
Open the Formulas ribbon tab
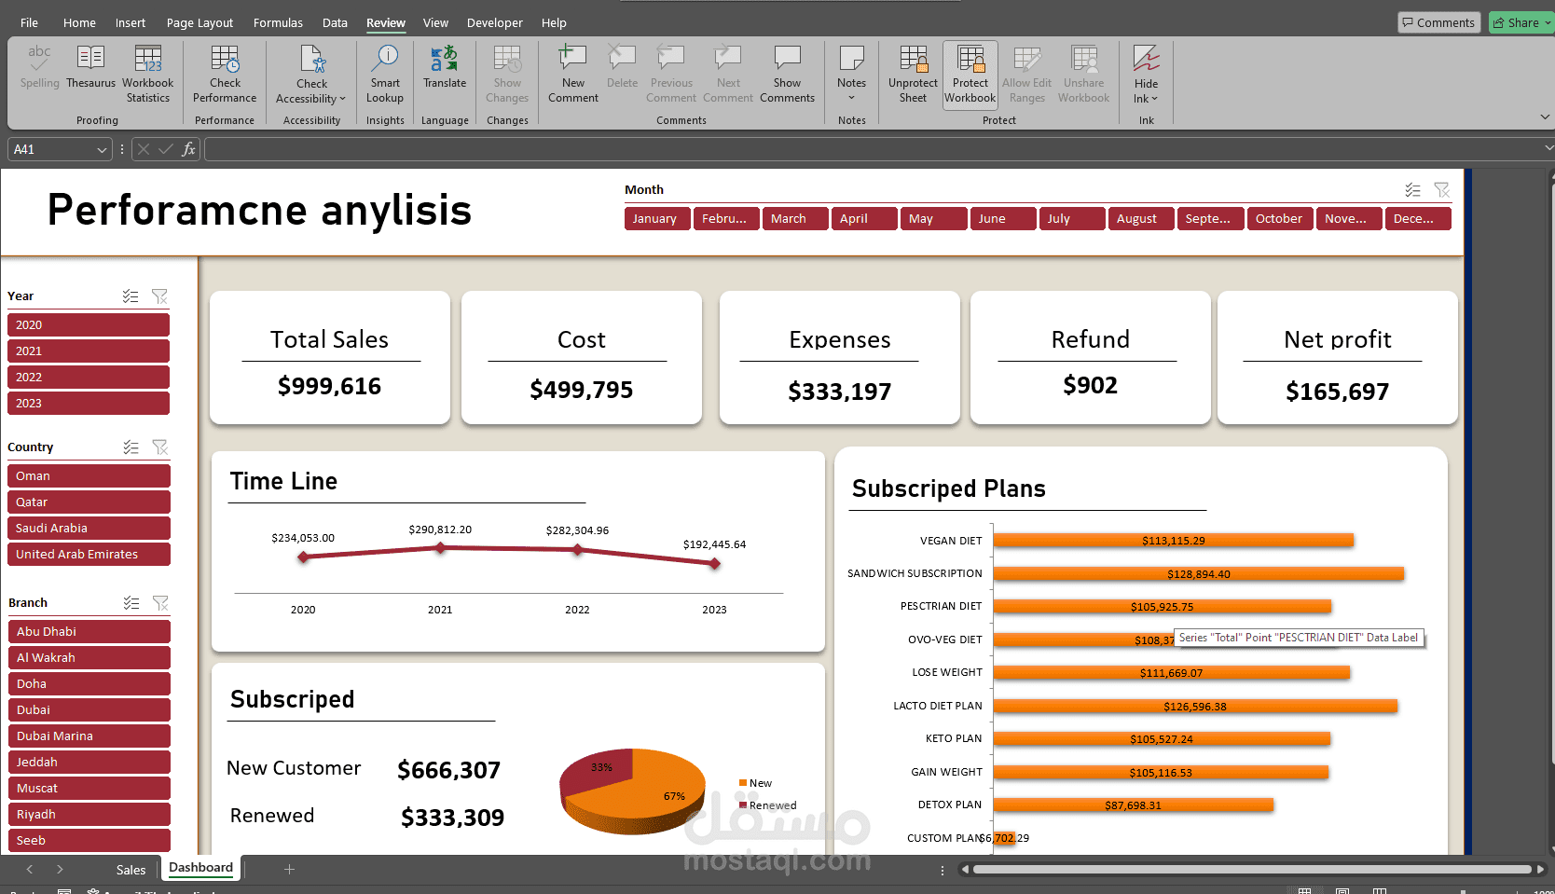pos(277,22)
